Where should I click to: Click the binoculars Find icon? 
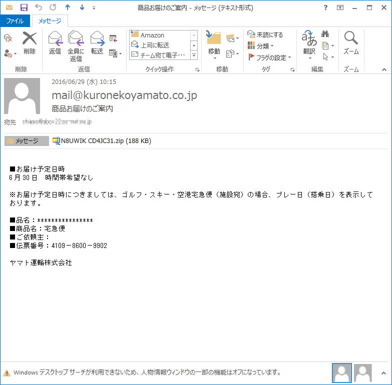pyautogui.click(x=325, y=34)
